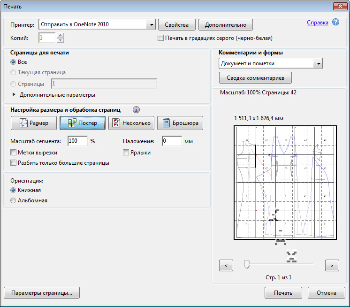Toggle Метки вырезки cut marks checkbox
The image size is (350, 307).
[x=14, y=153]
